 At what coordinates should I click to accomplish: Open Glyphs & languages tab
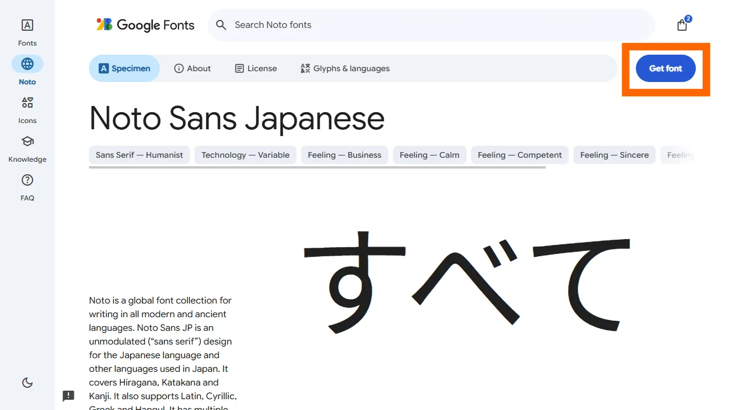[345, 68]
